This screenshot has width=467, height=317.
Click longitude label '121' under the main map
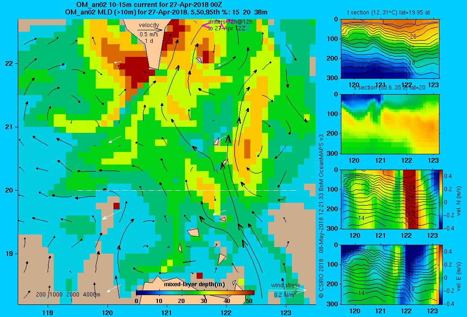167,312
